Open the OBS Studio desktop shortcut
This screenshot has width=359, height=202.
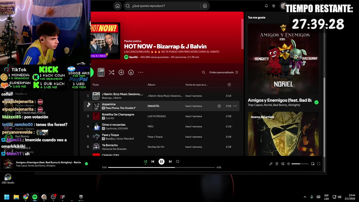pos(8,179)
